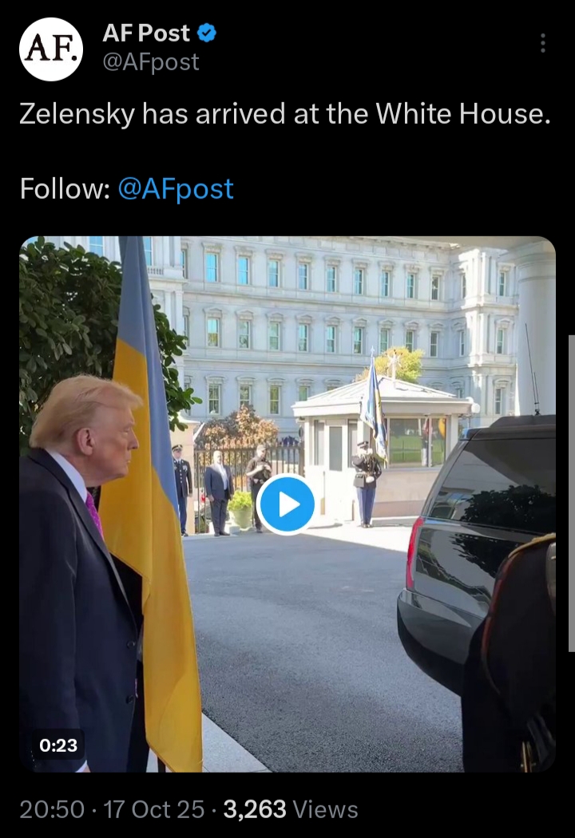575x838 pixels.
Task: Open the AF Post profile avatar
Action: click(x=51, y=49)
